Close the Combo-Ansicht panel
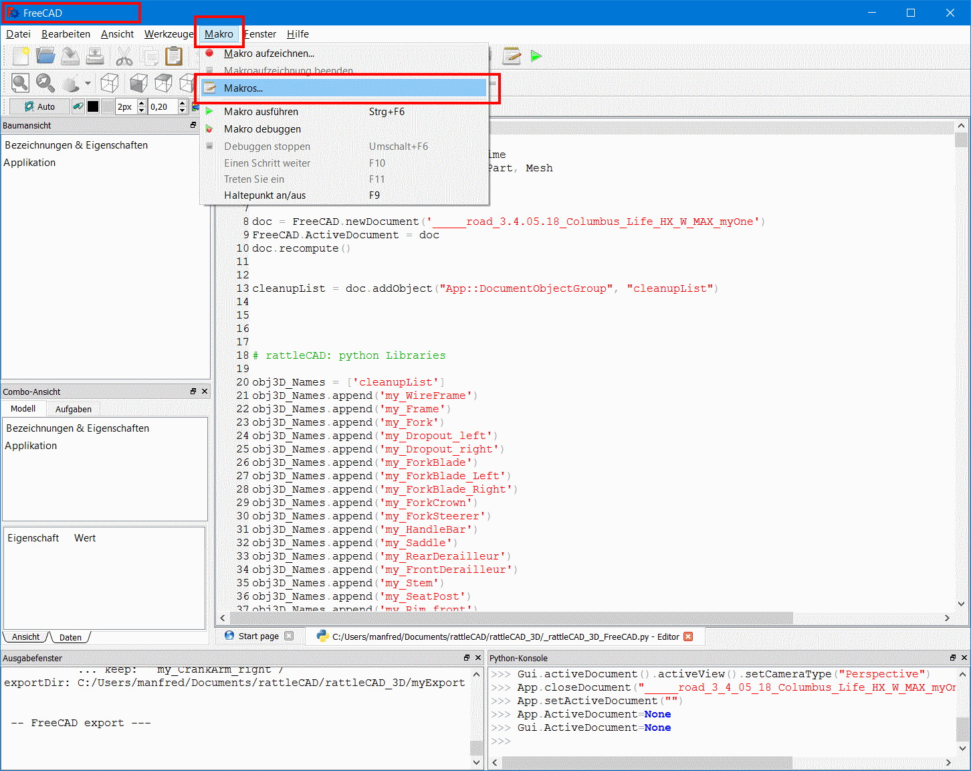 tap(205, 392)
